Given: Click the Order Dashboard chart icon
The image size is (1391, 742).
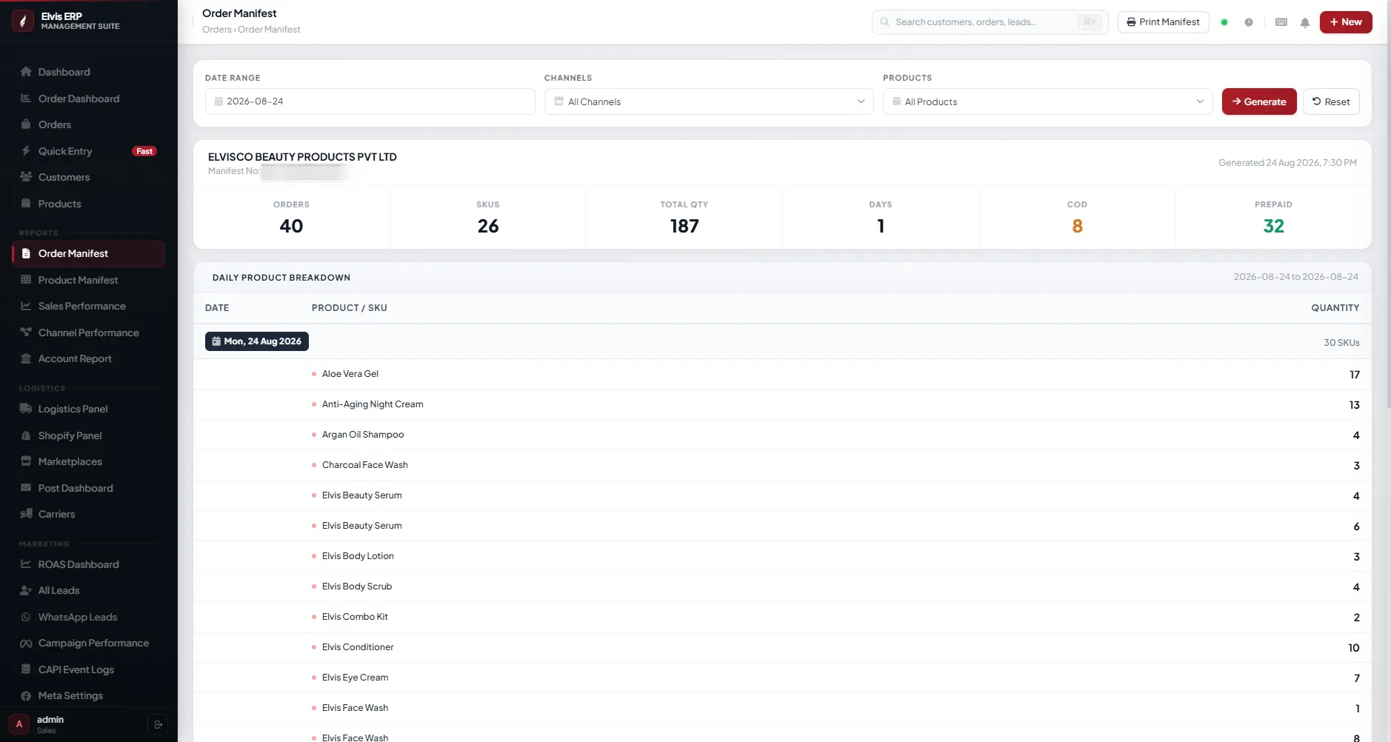Looking at the screenshot, I should click(26, 98).
